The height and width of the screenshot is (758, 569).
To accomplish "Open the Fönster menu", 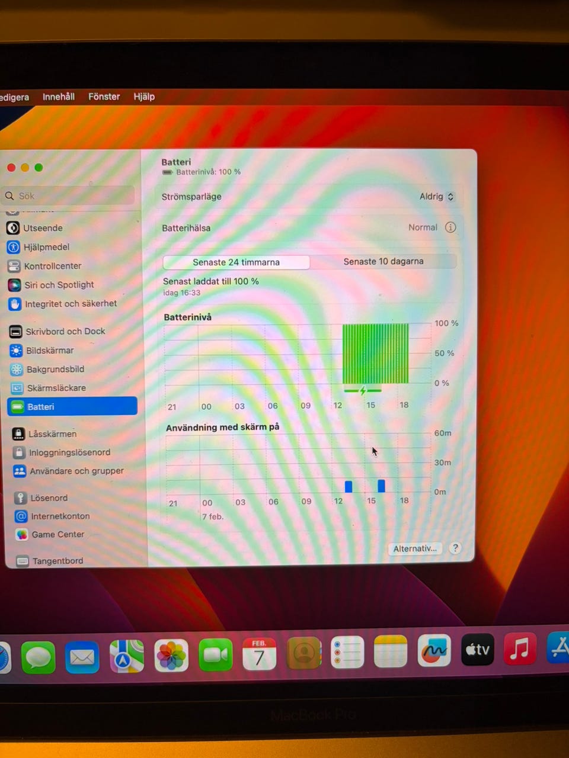I will pos(104,97).
